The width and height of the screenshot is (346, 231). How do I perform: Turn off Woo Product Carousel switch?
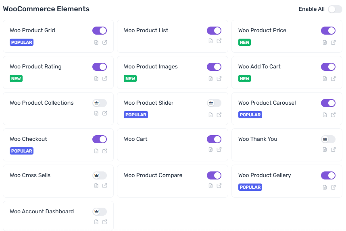point(328,103)
